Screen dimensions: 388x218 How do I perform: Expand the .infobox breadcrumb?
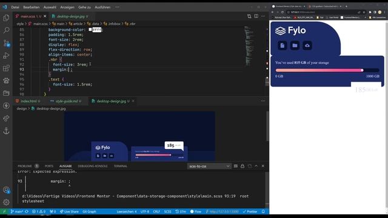115,24
